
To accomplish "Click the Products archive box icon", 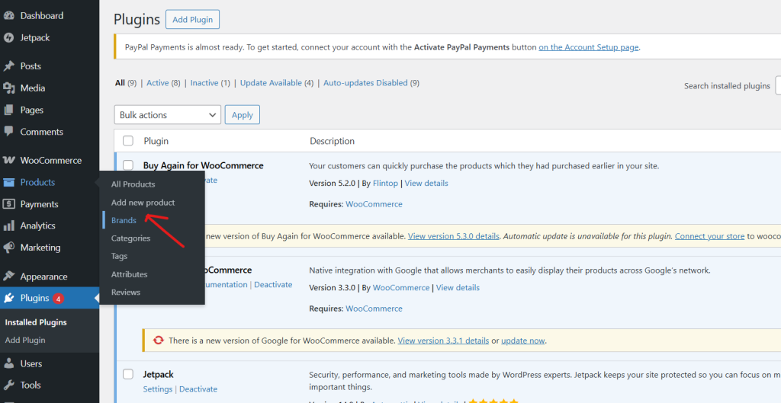I will pos(8,183).
